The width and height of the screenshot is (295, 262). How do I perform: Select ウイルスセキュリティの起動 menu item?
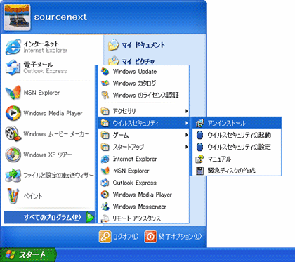click(237, 135)
